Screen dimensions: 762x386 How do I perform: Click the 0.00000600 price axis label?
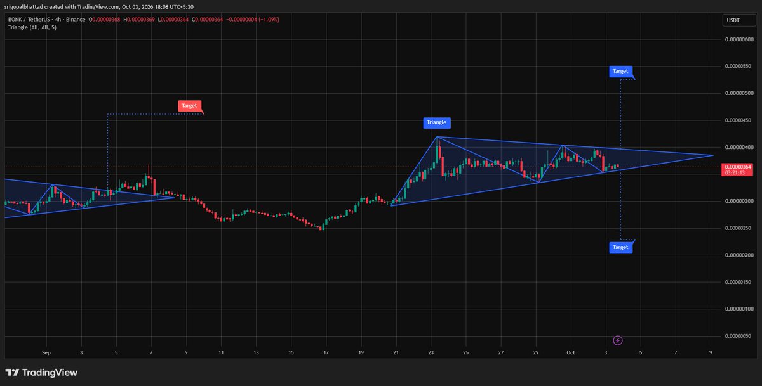click(739, 39)
